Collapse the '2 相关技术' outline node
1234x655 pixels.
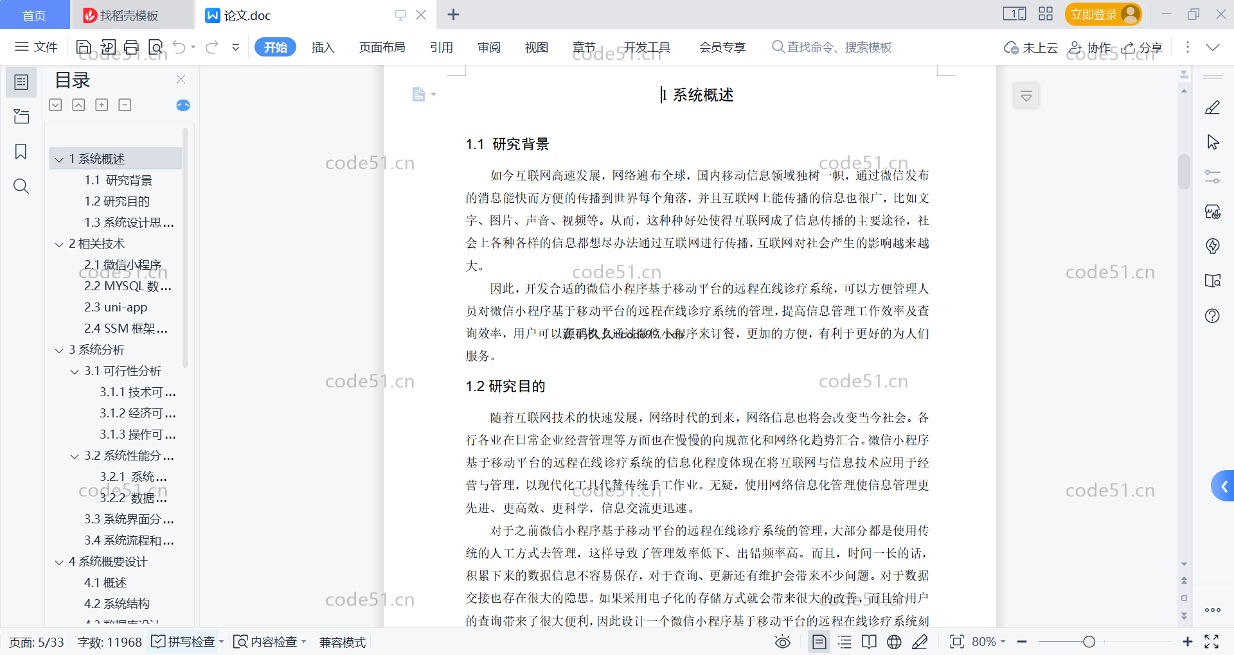59,244
